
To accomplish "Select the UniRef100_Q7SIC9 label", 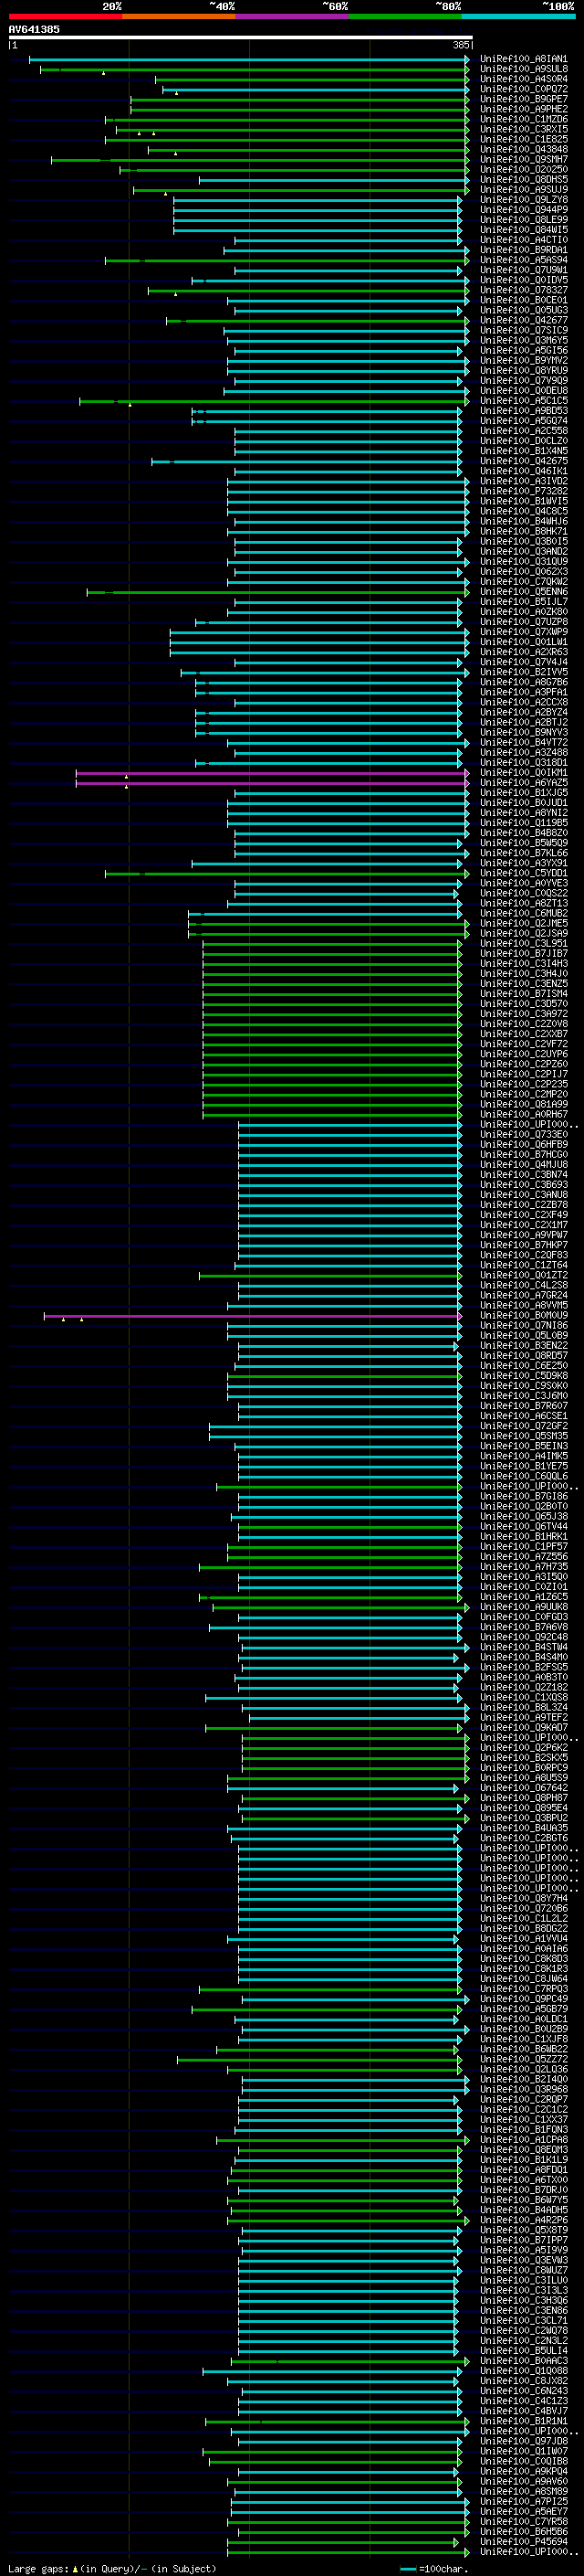I will [523, 330].
